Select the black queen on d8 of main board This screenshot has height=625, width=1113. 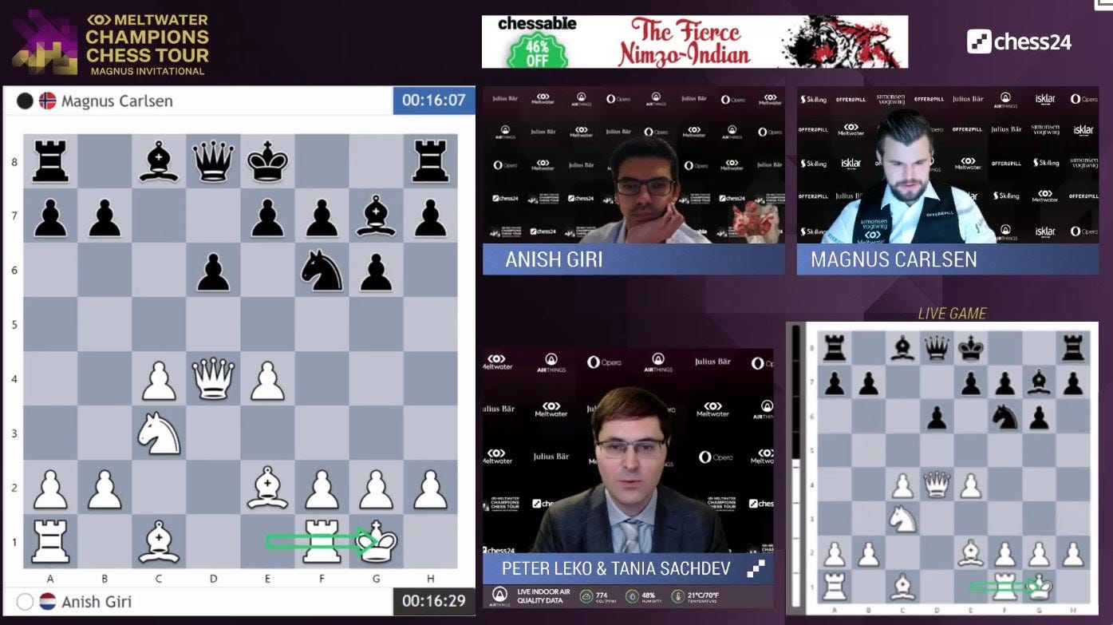[x=213, y=161]
